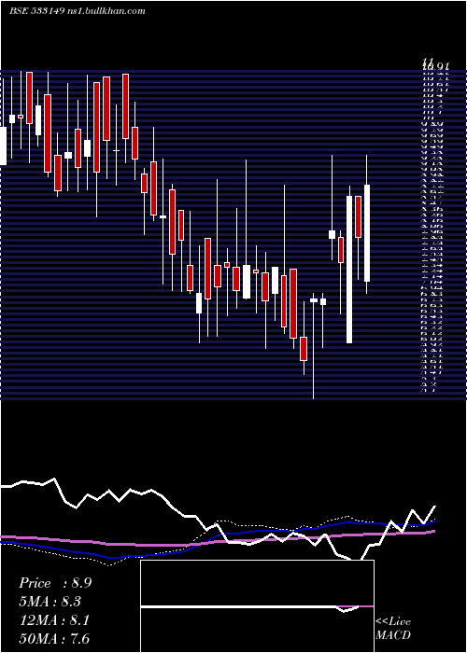This screenshot has height=653, width=467.
Task: Click the 5MA : 8.3 value
Action: [50, 602]
